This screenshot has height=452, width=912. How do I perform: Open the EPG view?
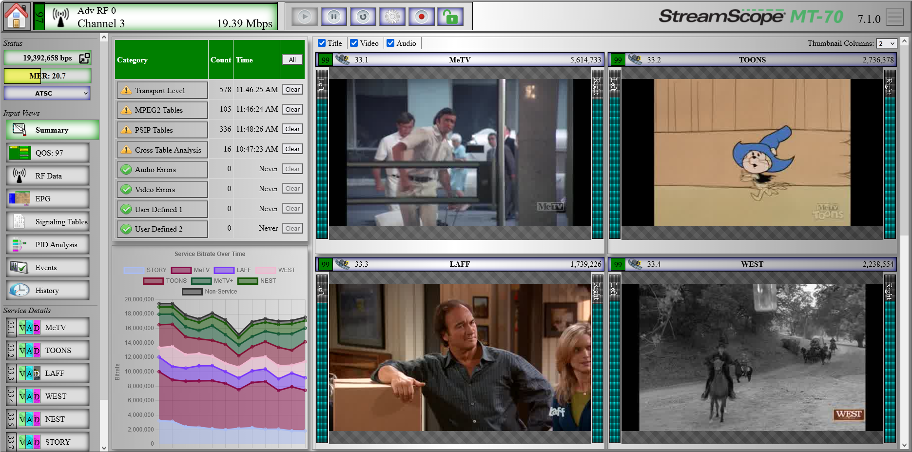pyautogui.click(x=47, y=198)
